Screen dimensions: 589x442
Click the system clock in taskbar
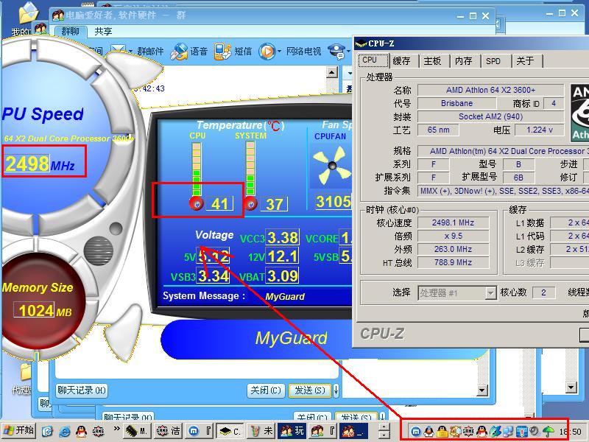click(x=570, y=432)
